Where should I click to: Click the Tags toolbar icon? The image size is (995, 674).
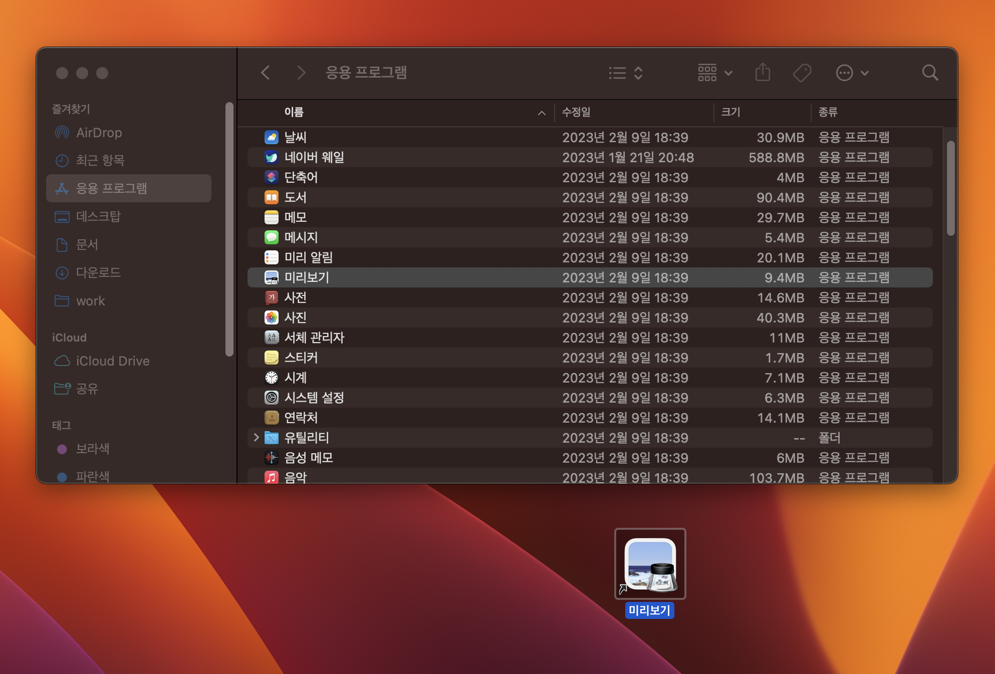point(802,73)
